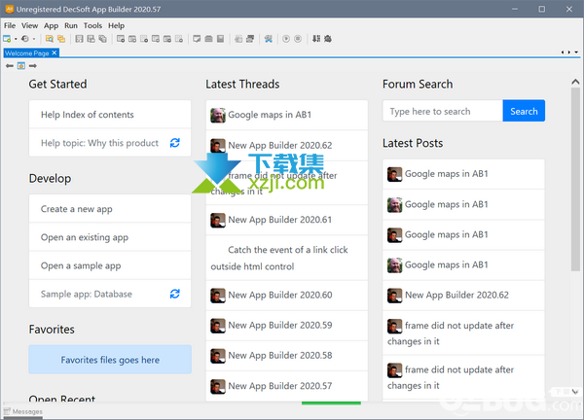The image size is (584, 420).
Task: Click the Forum Search text field
Action: pyautogui.click(x=443, y=111)
